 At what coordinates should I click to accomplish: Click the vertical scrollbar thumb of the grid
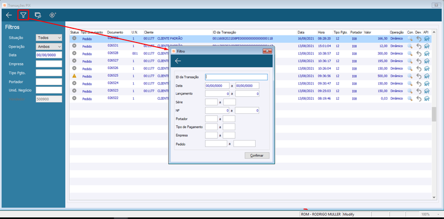434,115
